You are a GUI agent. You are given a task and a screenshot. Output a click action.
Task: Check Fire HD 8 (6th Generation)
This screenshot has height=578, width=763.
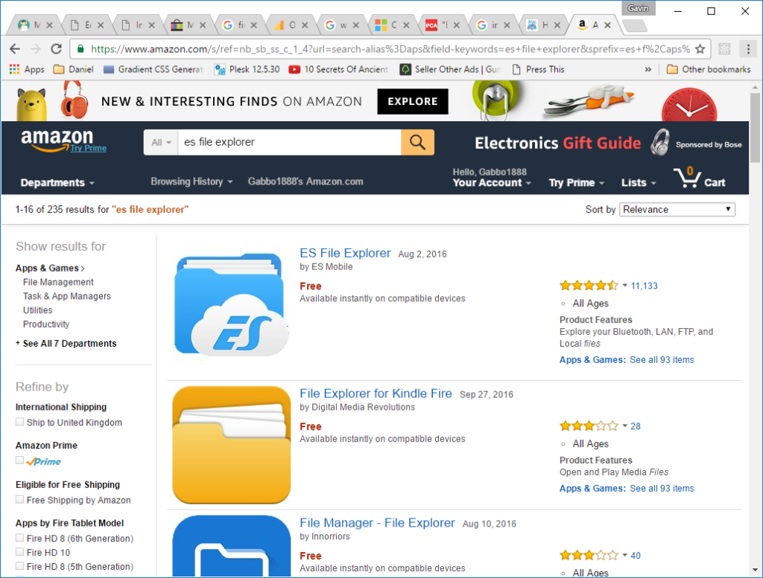tap(19, 538)
